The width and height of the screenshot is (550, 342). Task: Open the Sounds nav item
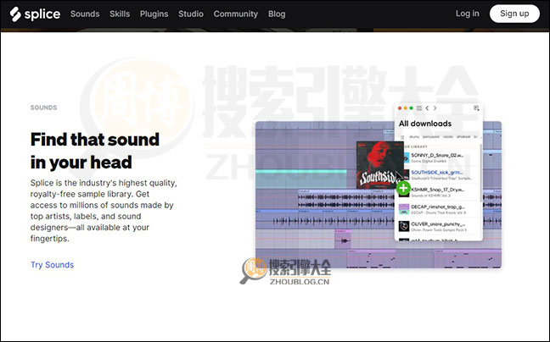click(85, 14)
